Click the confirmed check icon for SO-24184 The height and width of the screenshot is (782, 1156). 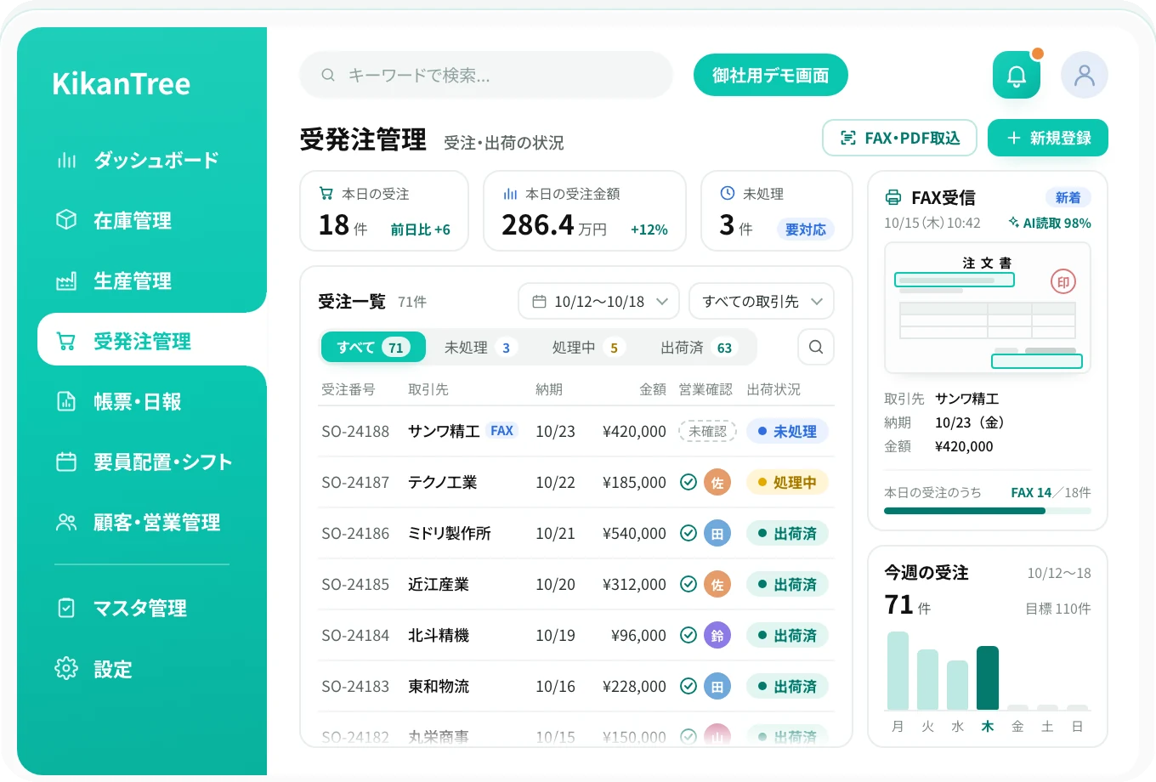pos(688,635)
